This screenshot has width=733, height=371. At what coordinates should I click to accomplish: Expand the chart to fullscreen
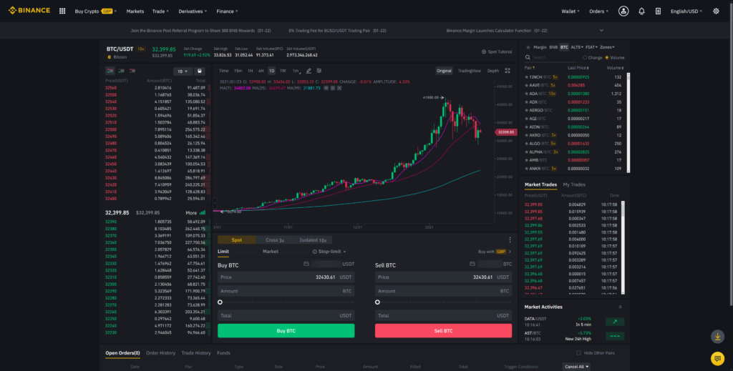pos(508,71)
